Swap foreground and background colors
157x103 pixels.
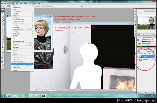click(x=3, y=60)
